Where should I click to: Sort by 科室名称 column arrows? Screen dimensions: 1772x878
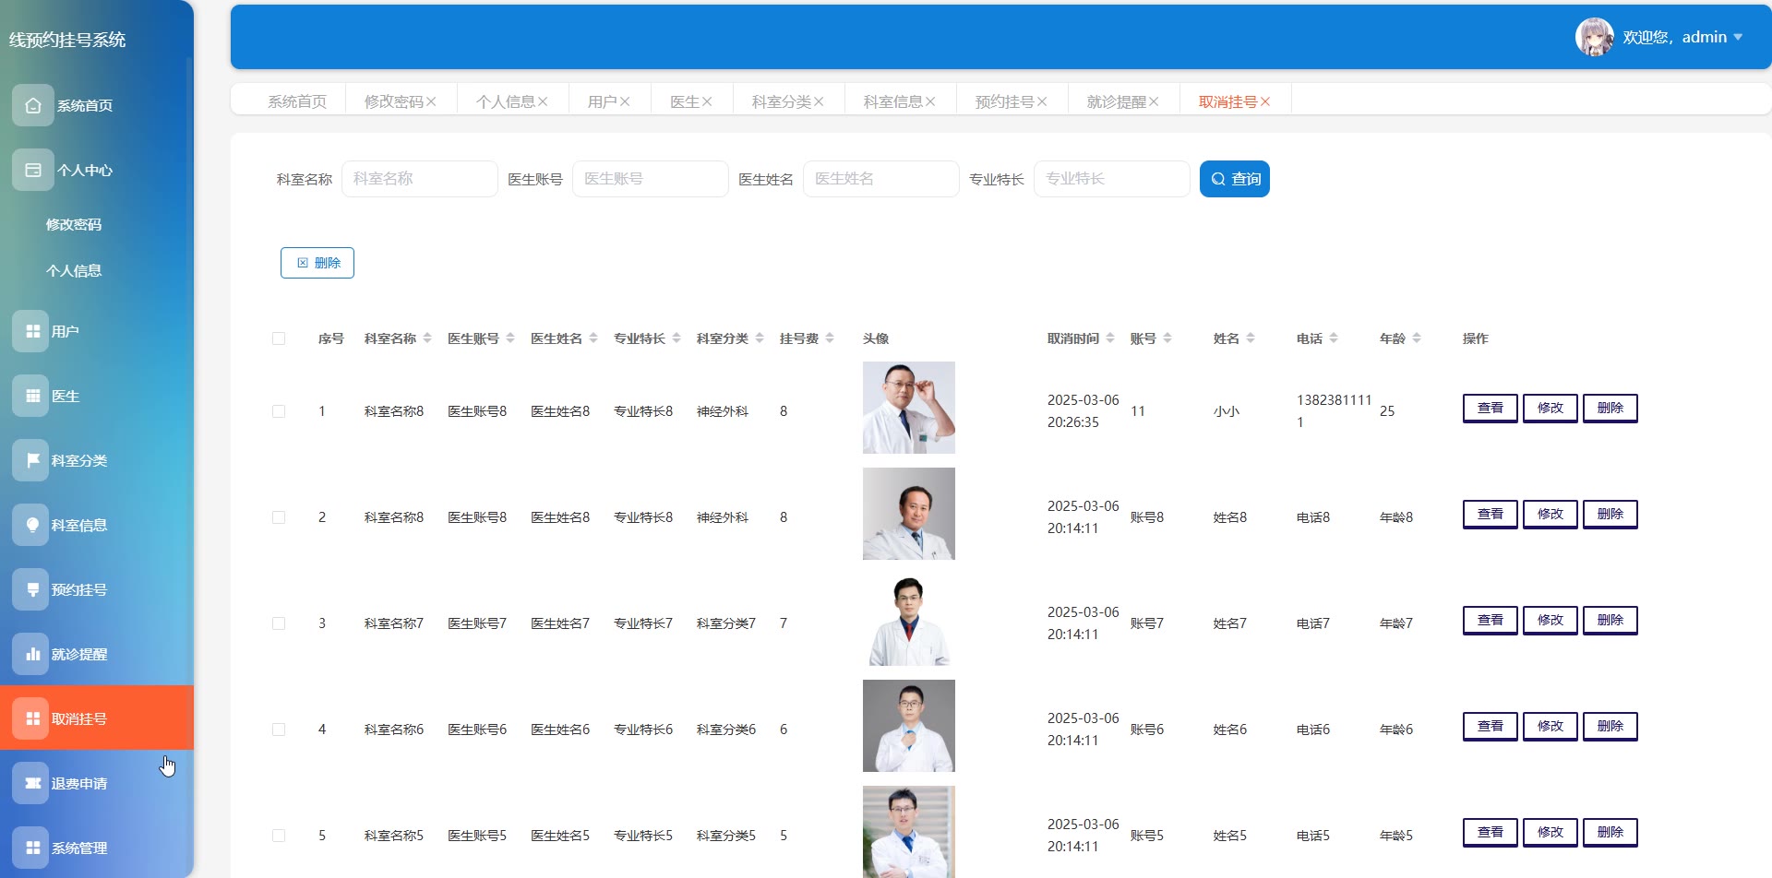427,338
